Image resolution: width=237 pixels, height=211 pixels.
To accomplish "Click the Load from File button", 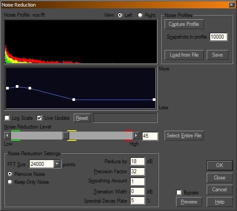I will point(184,55).
